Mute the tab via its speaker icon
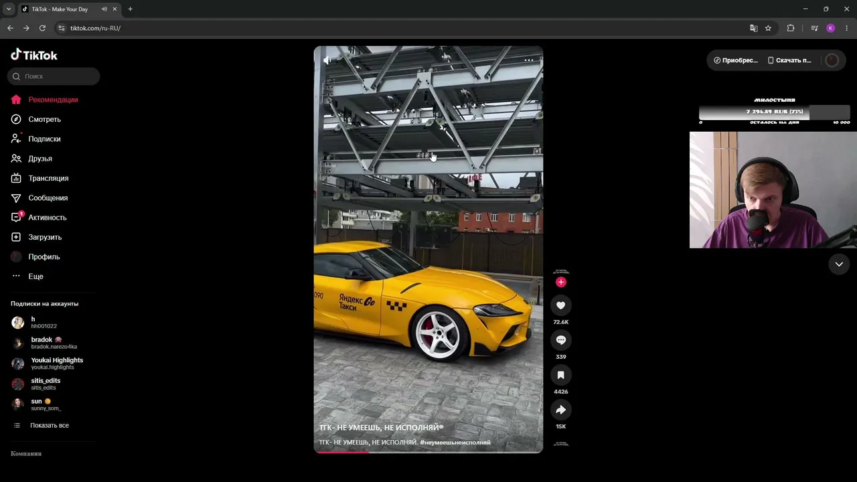 (104, 9)
